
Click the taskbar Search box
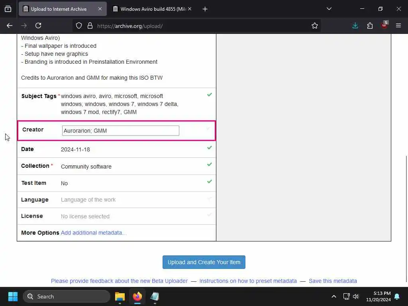coord(67,296)
